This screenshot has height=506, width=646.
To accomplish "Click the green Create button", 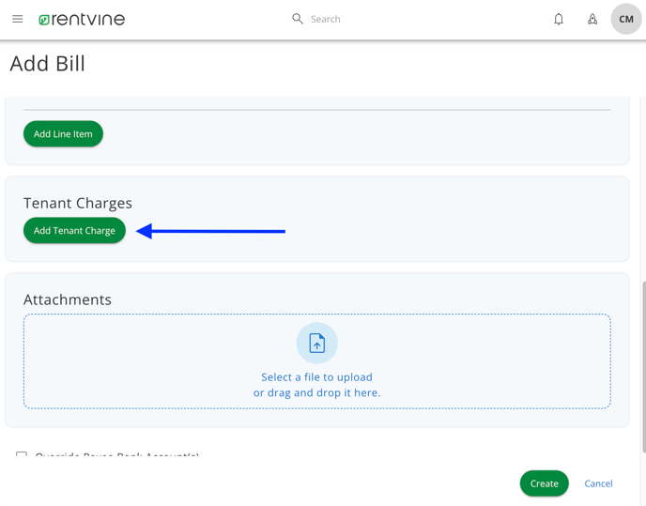I will [x=544, y=483].
